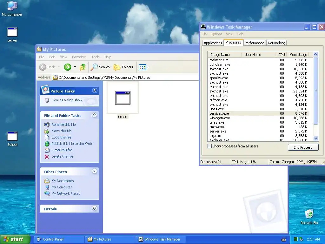Click the process list scrollbar thumb
The width and height of the screenshot is (325, 244).
tap(315, 91)
